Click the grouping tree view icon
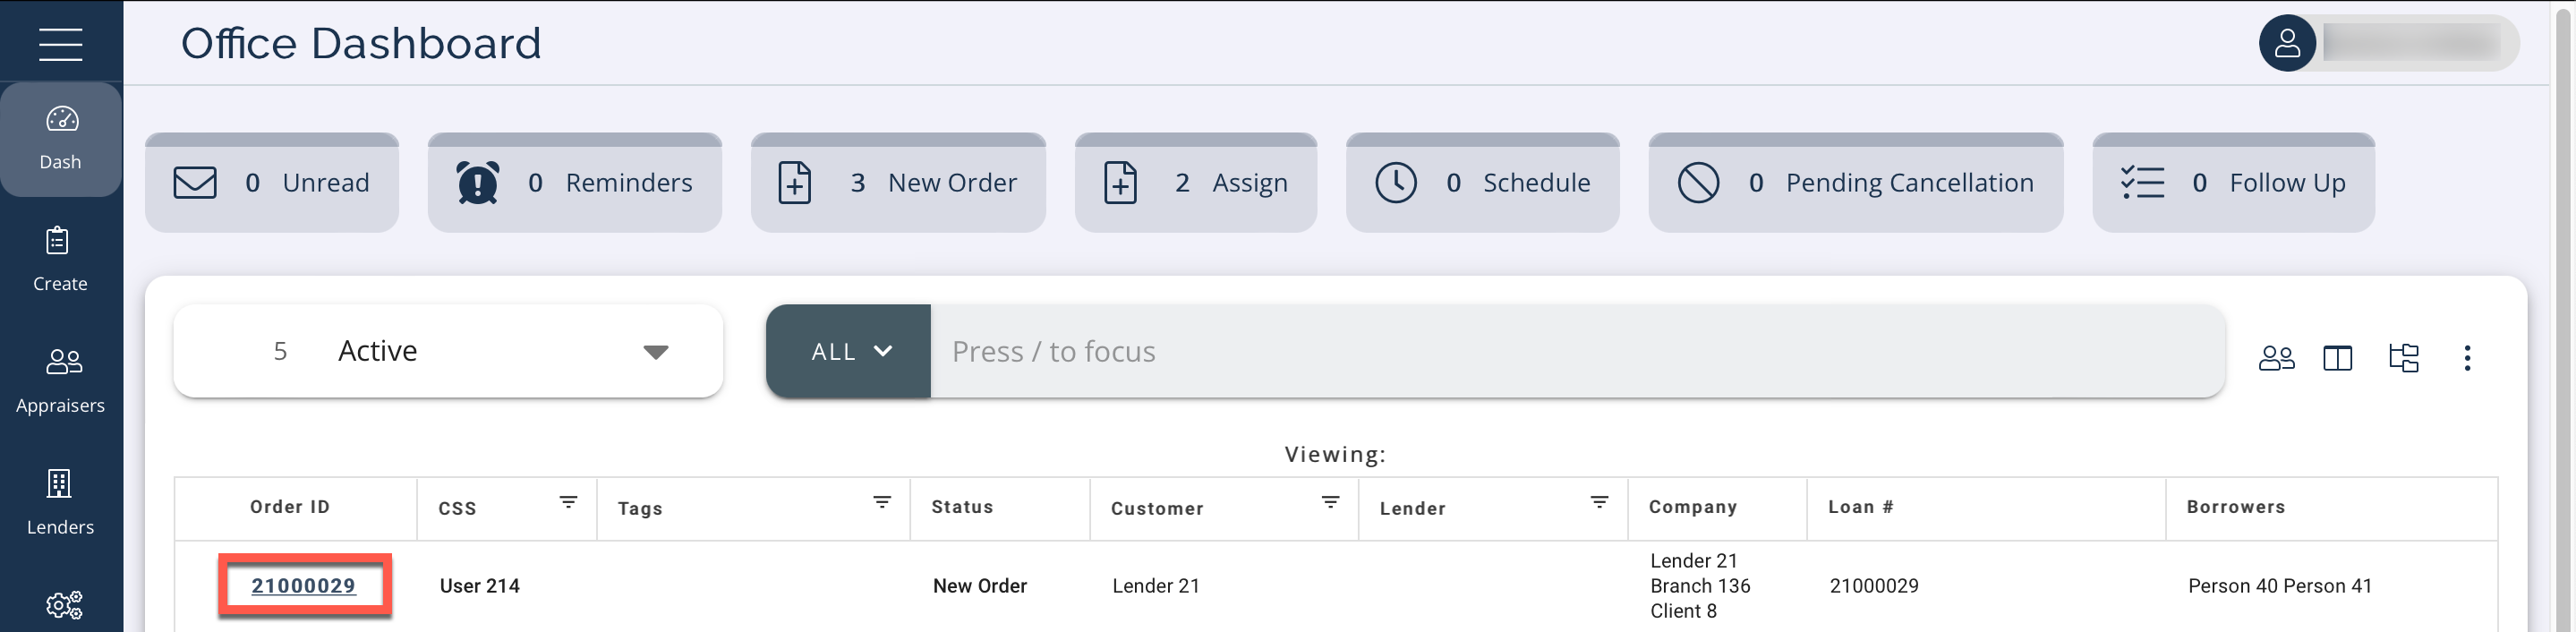The image size is (2576, 632). pyautogui.click(x=2403, y=358)
